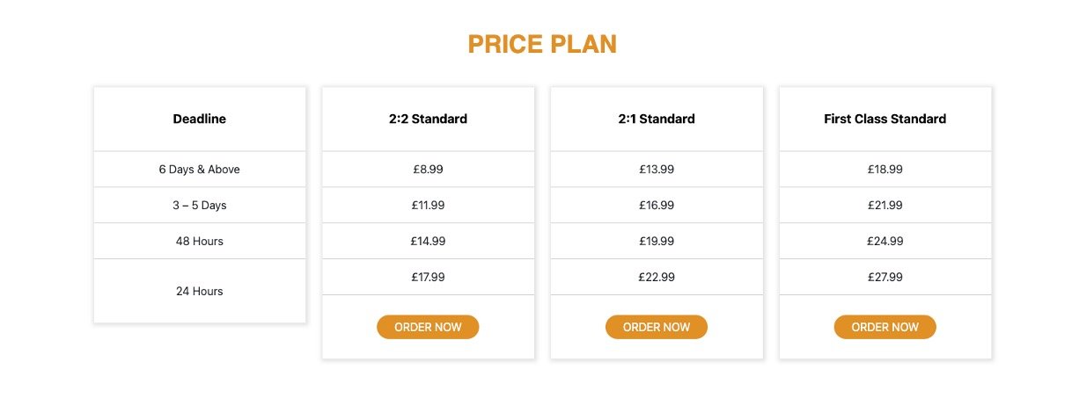
Task: Click the £11.99 price cell
Action: tap(428, 206)
